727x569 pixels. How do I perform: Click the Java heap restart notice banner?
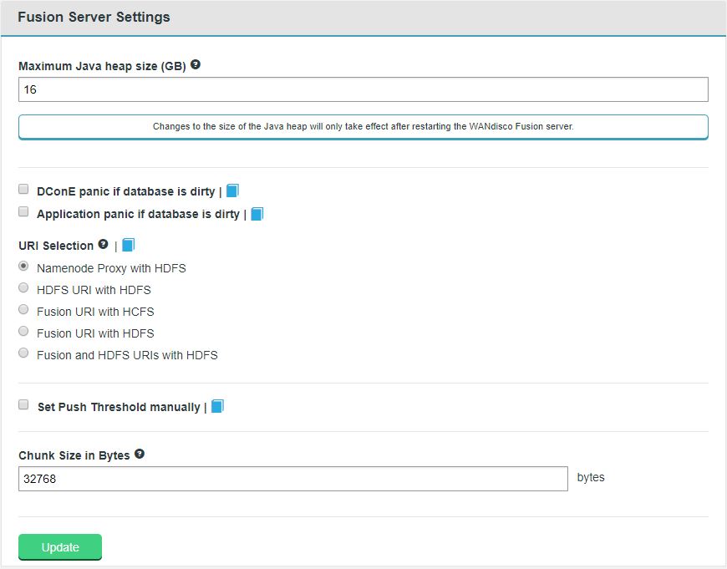(x=363, y=126)
